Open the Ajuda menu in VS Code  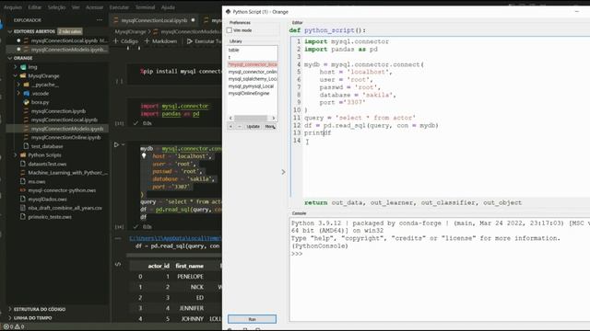168,7
